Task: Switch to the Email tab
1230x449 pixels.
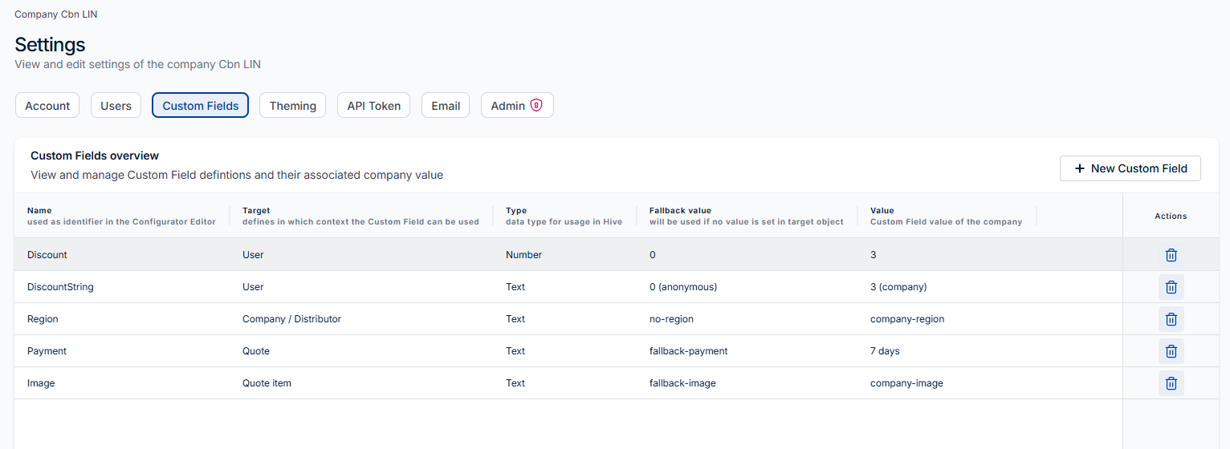Action: [446, 106]
